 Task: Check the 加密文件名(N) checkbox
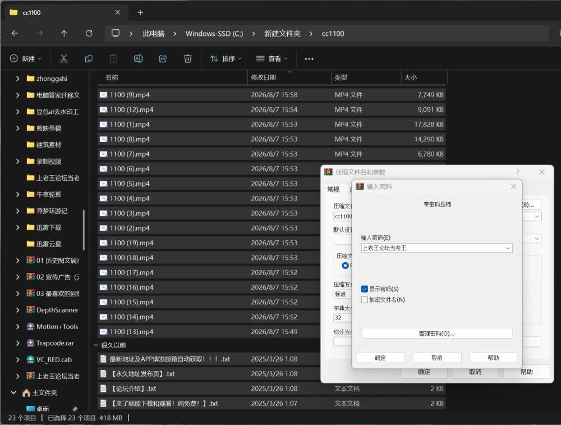364,300
